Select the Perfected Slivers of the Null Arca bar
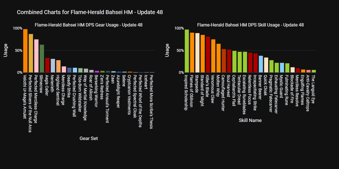Screen dimensions: 339x169 click(x=31, y=53)
